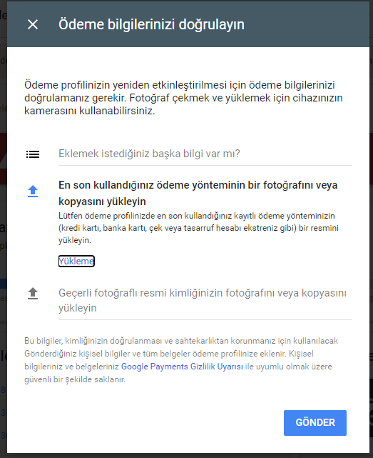Focus the 'Eklemek istediğiniz başka bilgi var mı?' field
This screenshot has height=458, width=373.
coord(205,154)
